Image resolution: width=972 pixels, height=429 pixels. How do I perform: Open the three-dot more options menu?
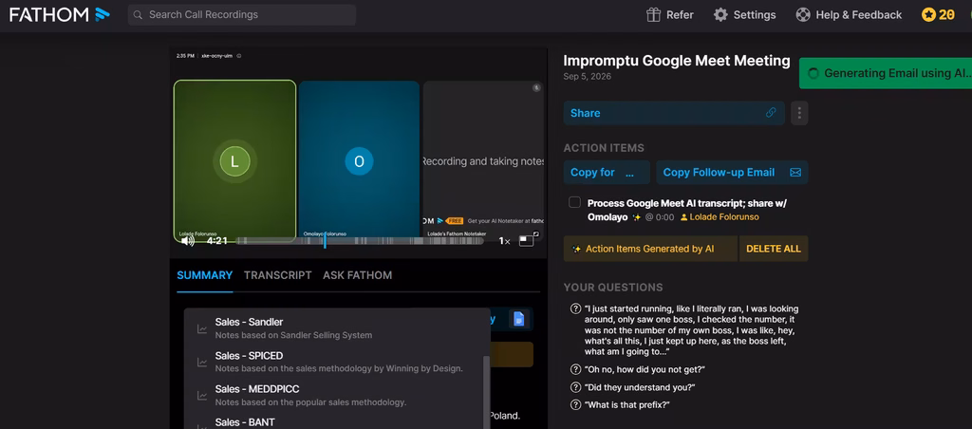[x=799, y=113]
